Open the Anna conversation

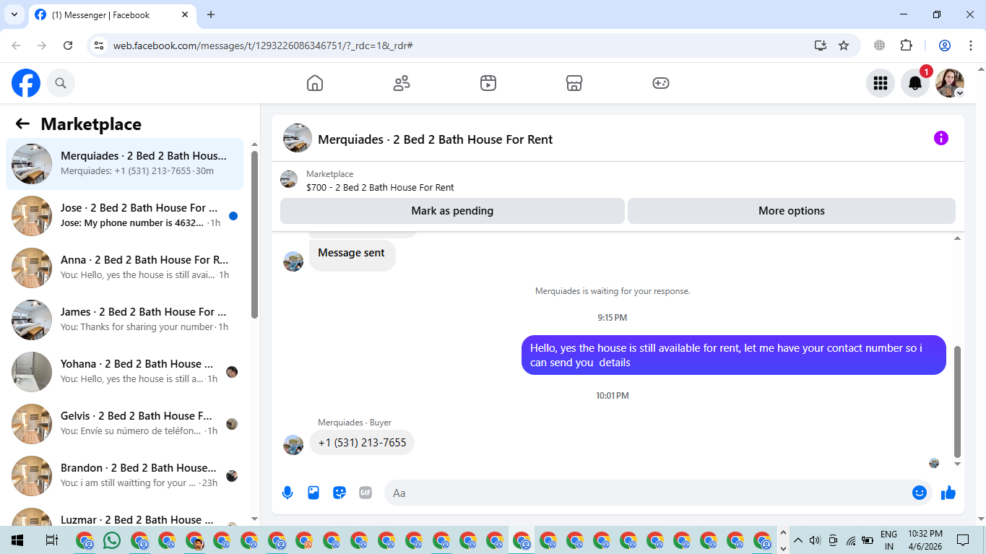(x=125, y=268)
